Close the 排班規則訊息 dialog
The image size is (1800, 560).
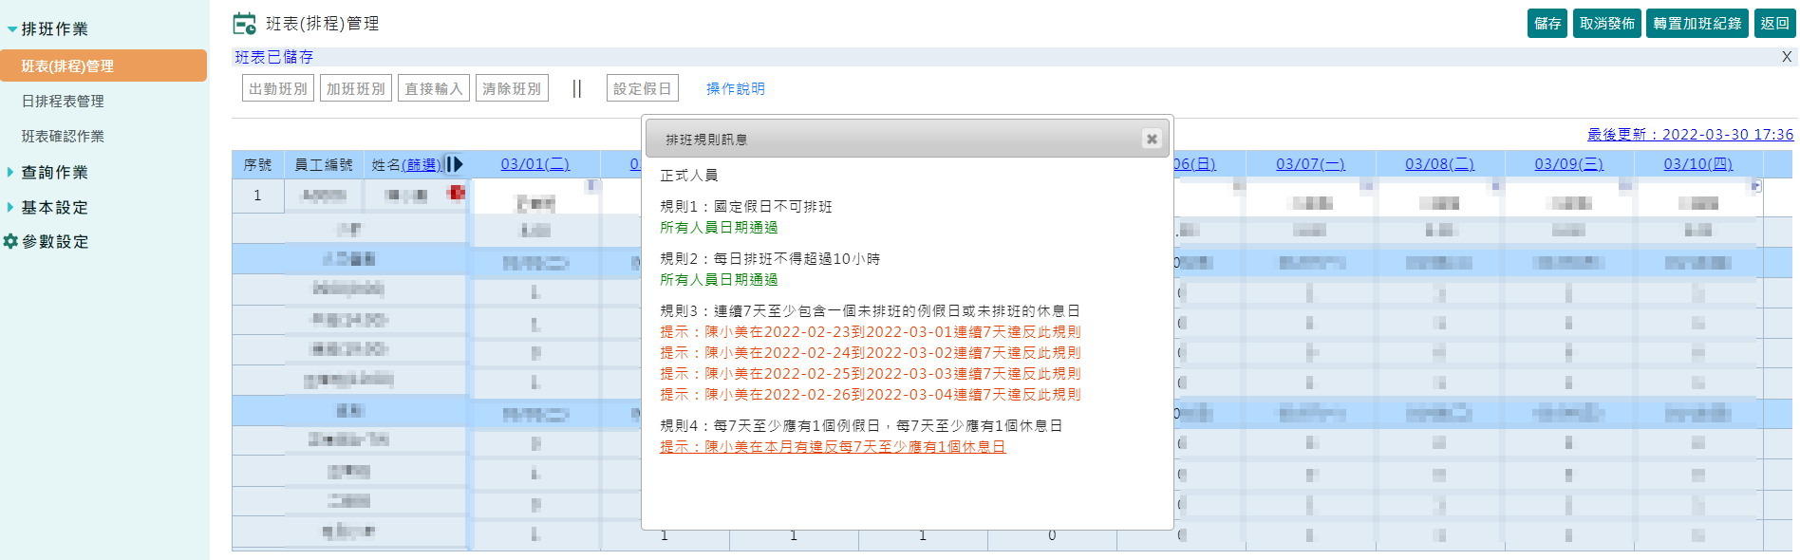1152,139
